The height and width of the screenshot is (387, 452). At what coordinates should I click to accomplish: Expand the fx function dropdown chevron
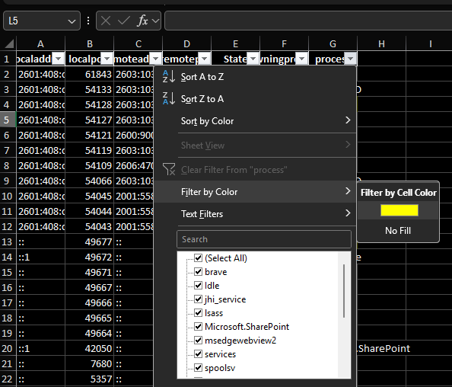pos(155,21)
